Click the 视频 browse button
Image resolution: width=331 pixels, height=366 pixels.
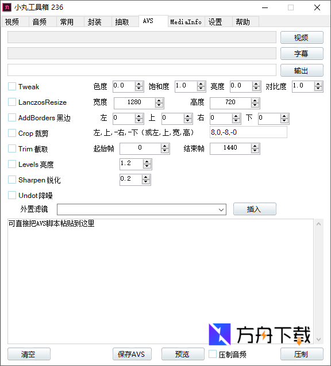tap(302, 37)
